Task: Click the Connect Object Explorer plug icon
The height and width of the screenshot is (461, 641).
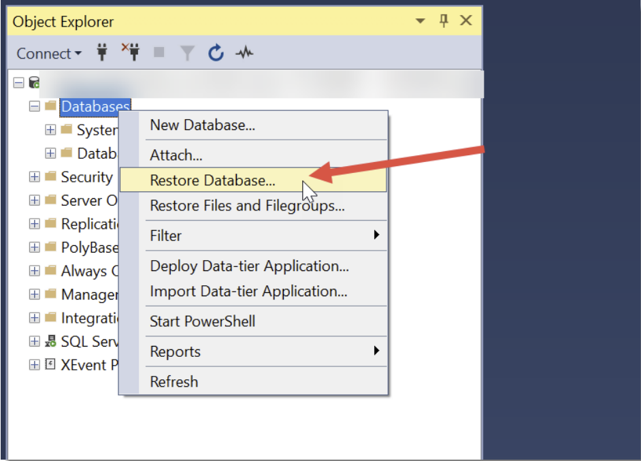Action: click(102, 52)
